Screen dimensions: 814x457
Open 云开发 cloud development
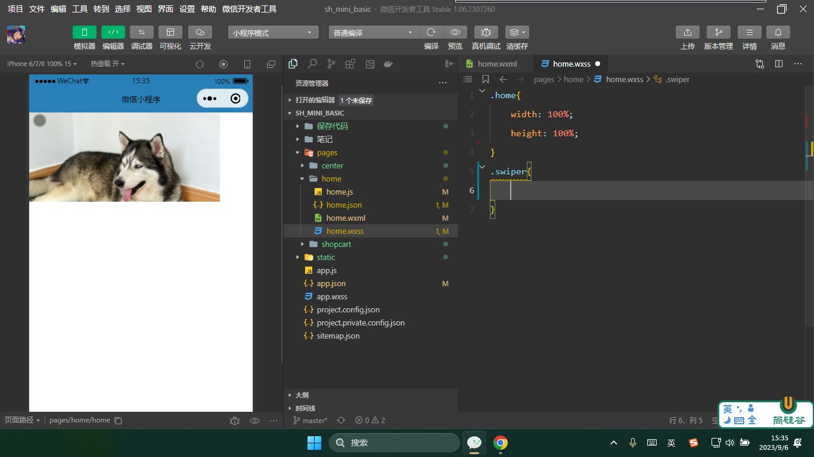click(200, 32)
